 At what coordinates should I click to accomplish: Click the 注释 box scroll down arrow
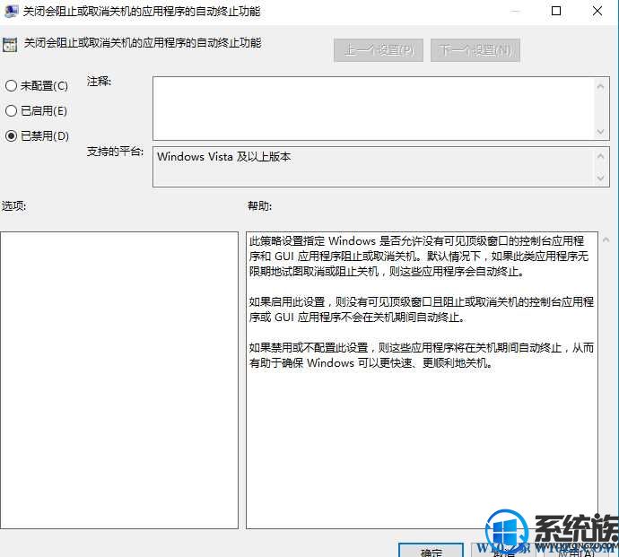point(600,132)
